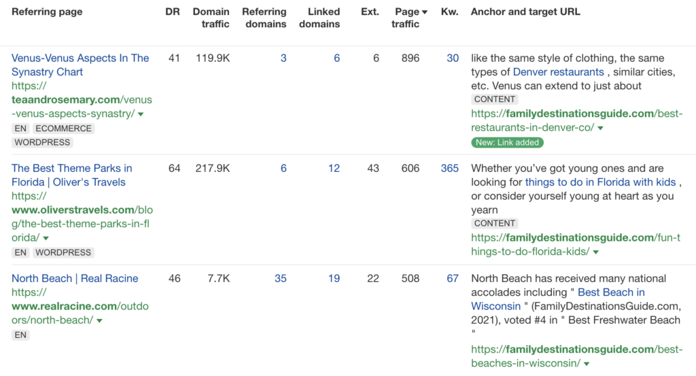This screenshot has width=696, height=376.
Task: Open dropdown after best-beaches-in-wisconsin target URL
Action: pos(587,364)
